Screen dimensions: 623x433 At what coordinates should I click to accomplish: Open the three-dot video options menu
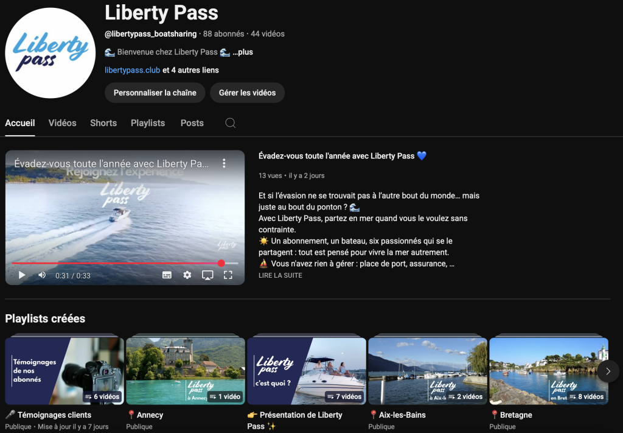point(224,163)
